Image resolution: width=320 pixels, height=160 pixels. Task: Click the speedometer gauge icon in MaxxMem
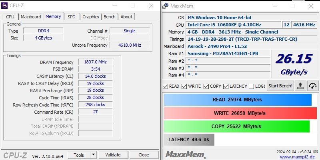tap(312, 86)
